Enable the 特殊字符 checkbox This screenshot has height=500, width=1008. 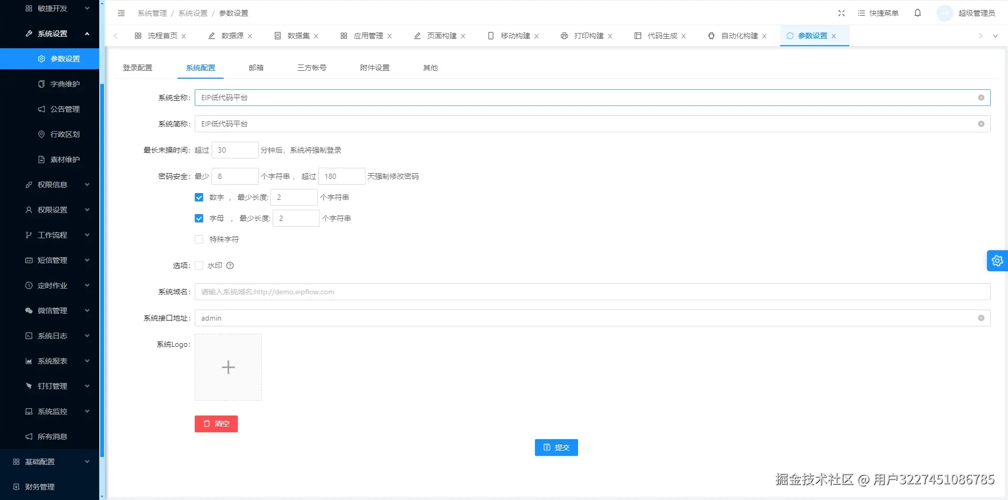pyautogui.click(x=199, y=239)
